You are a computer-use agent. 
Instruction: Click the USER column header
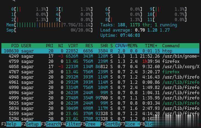click(x=26, y=46)
